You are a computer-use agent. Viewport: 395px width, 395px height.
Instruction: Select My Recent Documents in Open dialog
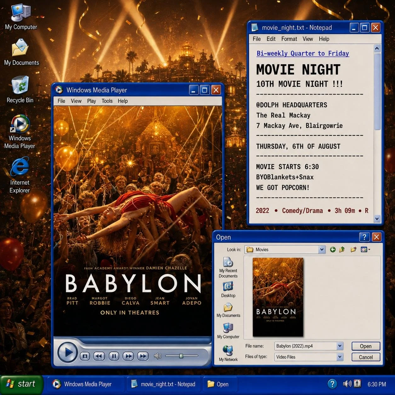[228, 268]
